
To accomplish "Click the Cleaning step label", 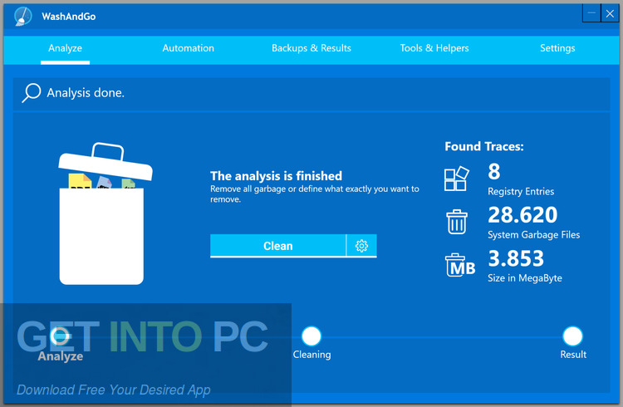I will [311, 355].
